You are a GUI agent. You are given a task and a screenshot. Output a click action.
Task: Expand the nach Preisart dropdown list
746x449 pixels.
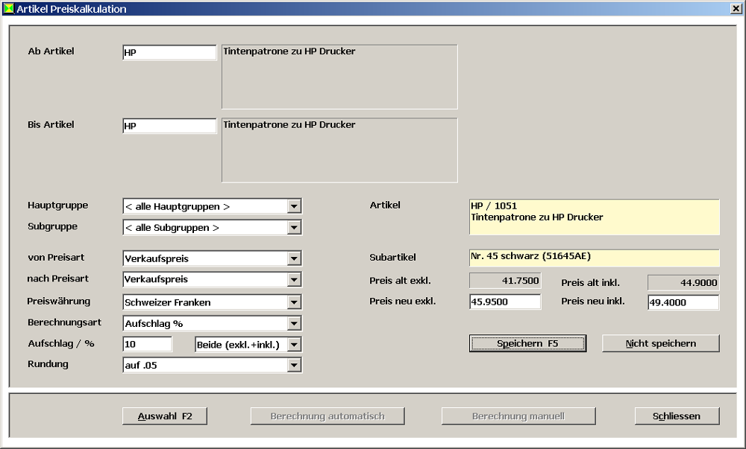pos(294,280)
